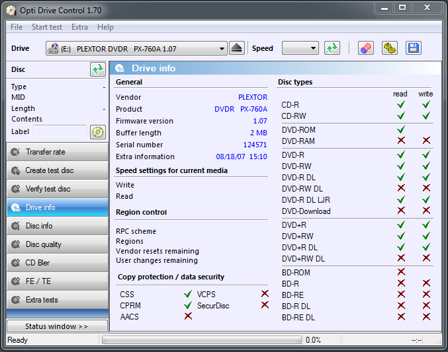Click the AACS red cross mark
448x352 pixels.
pyautogui.click(x=188, y=316)
